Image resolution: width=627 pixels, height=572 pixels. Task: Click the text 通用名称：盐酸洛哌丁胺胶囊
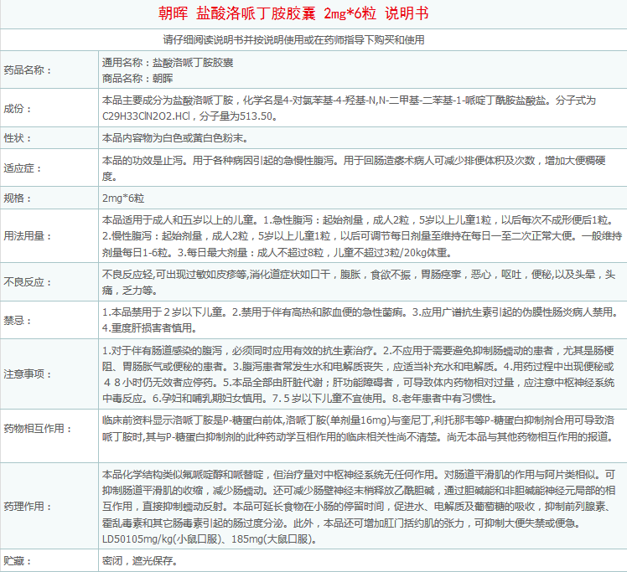(168, 63)
